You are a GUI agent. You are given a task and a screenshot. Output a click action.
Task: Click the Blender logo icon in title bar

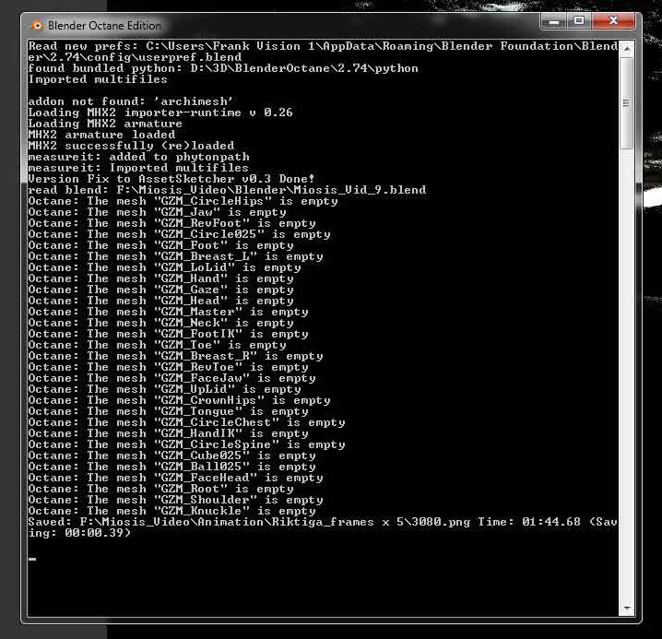point(36,26)
